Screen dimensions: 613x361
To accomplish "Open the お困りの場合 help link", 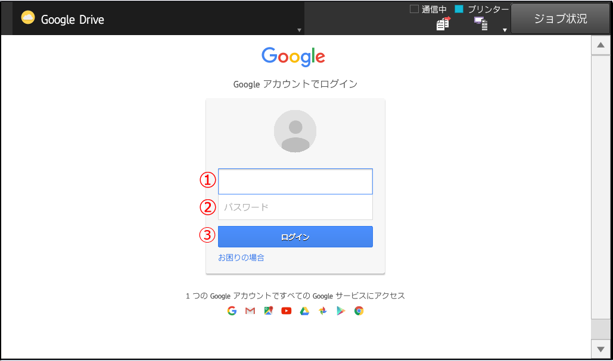I will pyautogui.click(x=241, y=258).
